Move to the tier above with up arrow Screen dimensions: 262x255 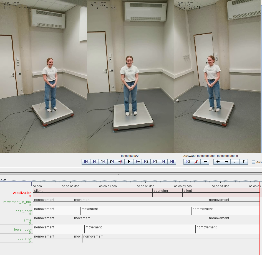(243, 162)
